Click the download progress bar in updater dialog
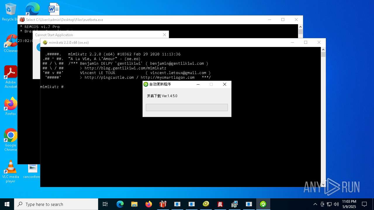 (x=187, y=107)
